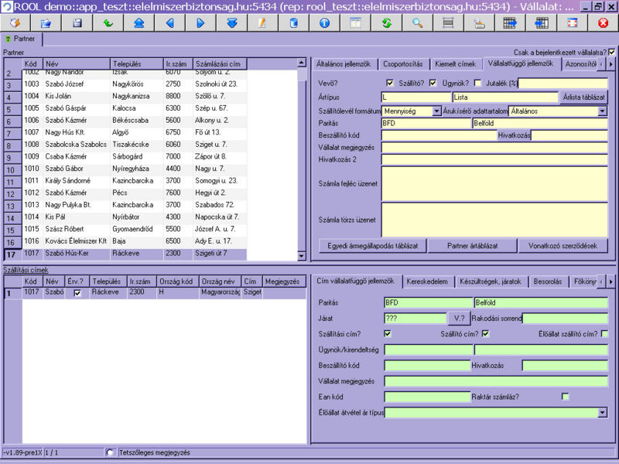Viewport: 619px width, 464px height.
Task: Click the blue right arrow next record icon
Action: tap(200, 23)
